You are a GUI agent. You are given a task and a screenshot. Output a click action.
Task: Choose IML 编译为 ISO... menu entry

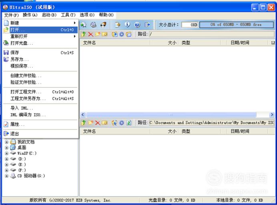pyautogui.click(x=40, y=115)
